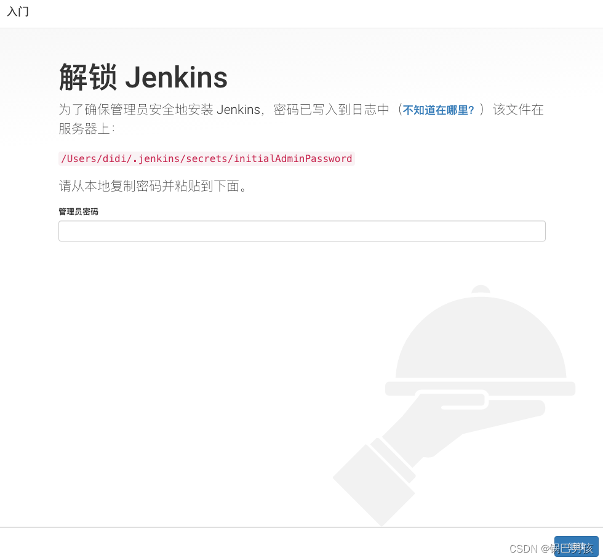Click the CSDN watermark text
Viewport: 603px width, 560px height.
tap(543, 548)
